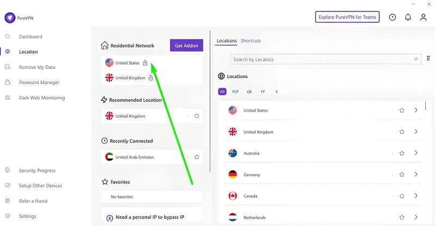This screenshot has height=226, width=435.
Task: Open Remove My Data label
Action: coord(37,67)
